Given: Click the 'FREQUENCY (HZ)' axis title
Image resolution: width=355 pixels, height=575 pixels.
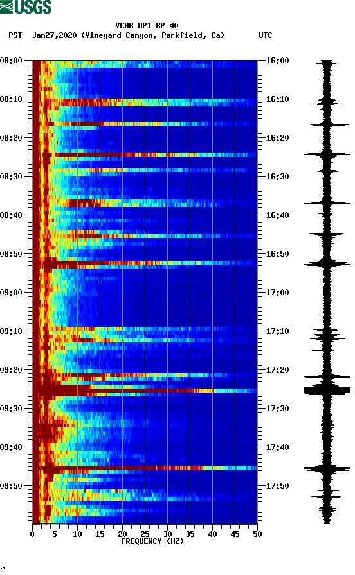Looking at the screenshot, I should click(152, 541).
